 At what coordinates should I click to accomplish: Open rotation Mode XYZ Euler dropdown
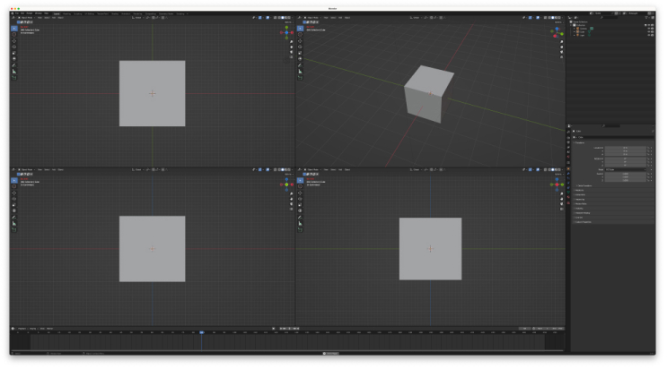626,169
